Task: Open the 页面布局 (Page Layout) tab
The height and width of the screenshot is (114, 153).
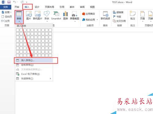Action: pos(50,7)
